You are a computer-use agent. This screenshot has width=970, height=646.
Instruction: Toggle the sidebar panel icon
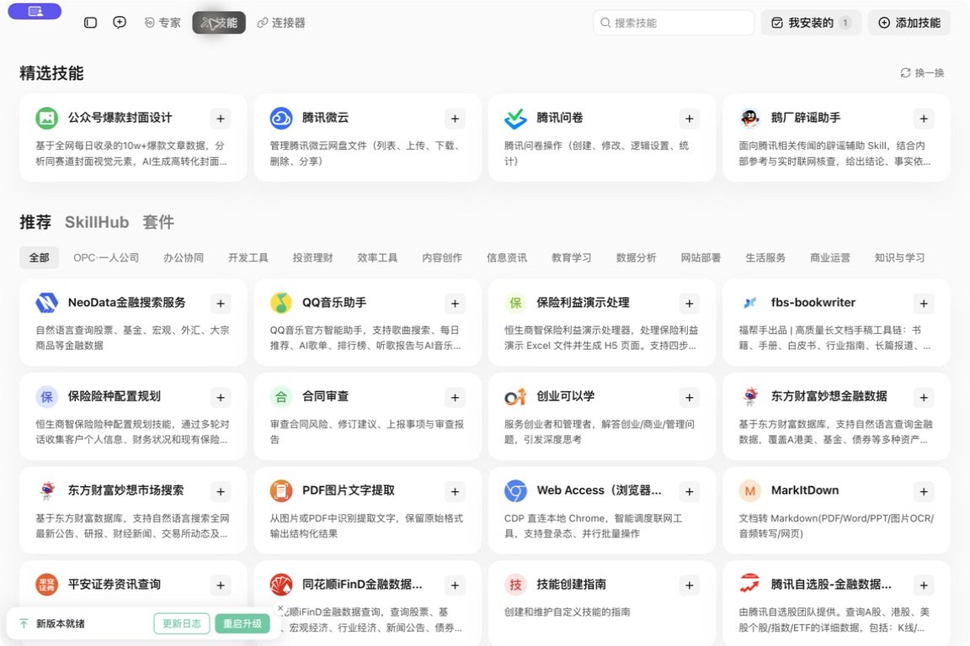click(x=90, y=23)
